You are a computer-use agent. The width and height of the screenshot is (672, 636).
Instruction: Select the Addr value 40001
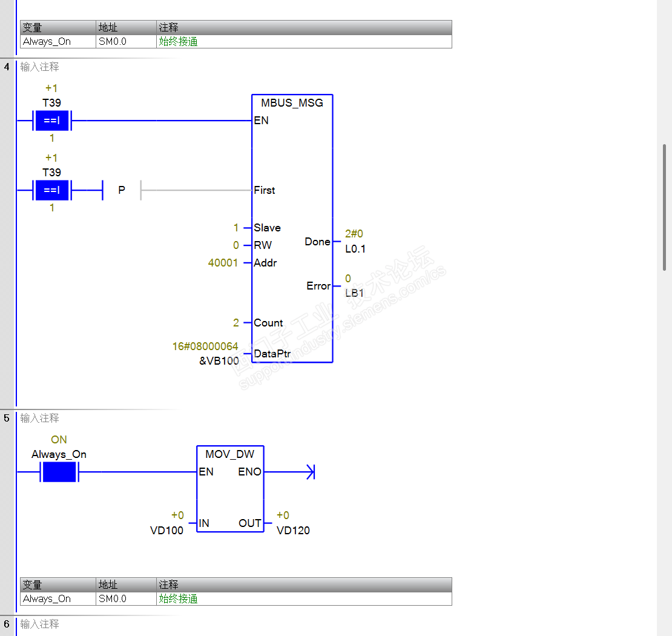coord(223,263)
